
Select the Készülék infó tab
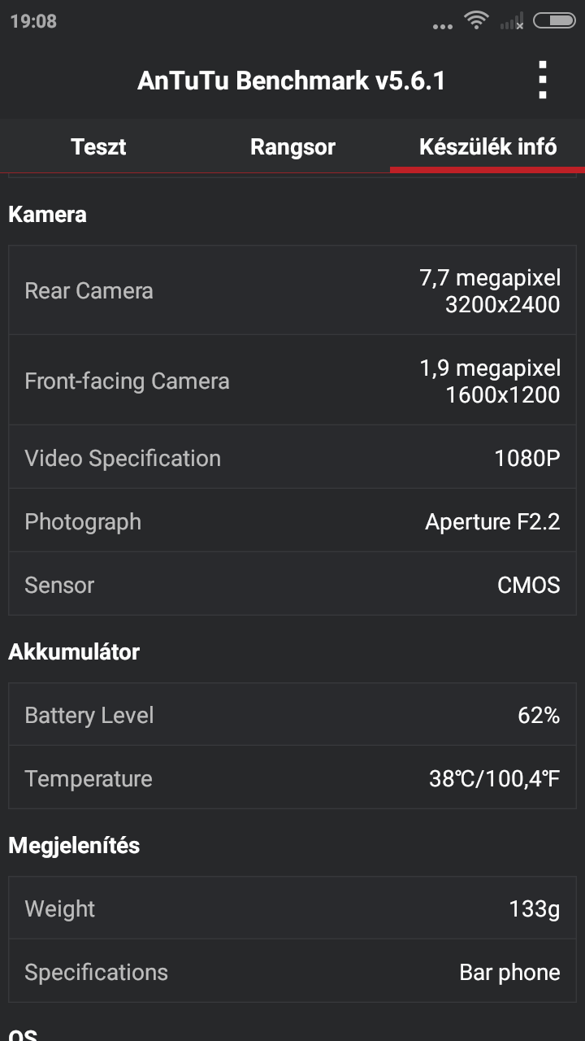(487, 147)
